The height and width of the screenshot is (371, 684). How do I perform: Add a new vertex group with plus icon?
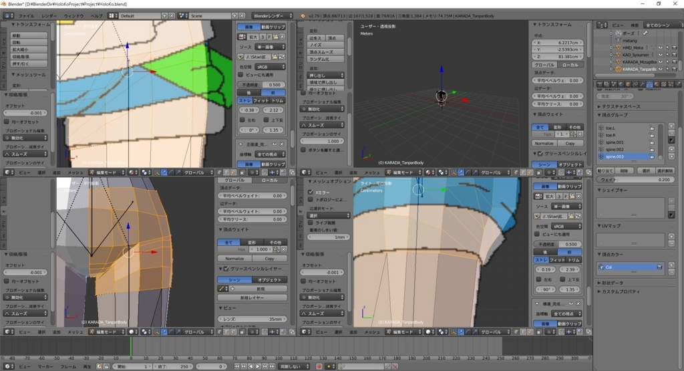[672, 126]
